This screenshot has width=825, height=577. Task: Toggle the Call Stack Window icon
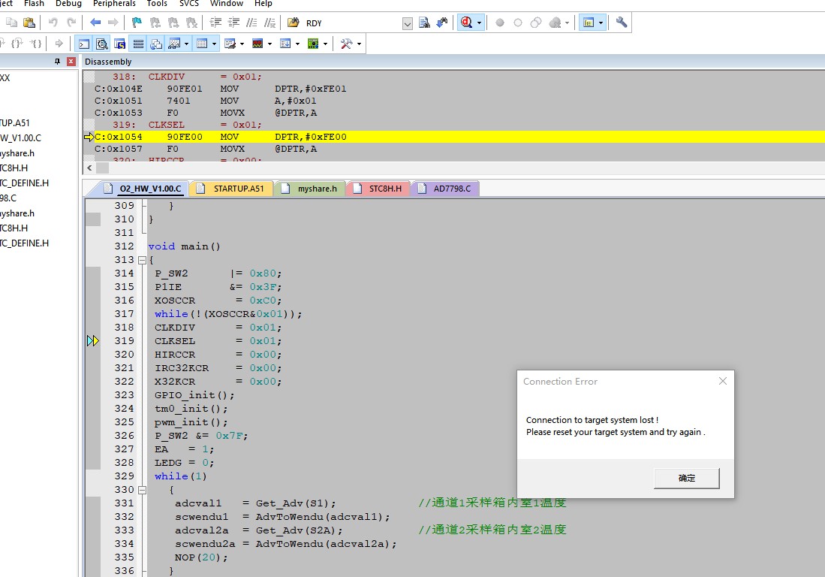[x=156, y=44]
